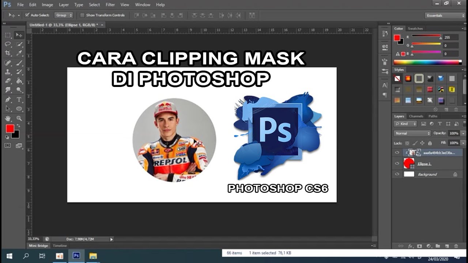The height and width of the screenshot is (263, 468).
Task: Select the Move tool in toolbox
Action: (19, 35)
